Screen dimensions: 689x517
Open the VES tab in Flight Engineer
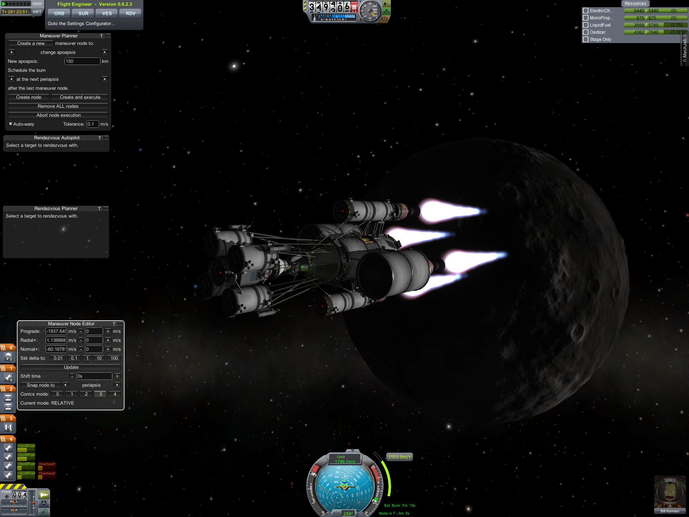107,14
